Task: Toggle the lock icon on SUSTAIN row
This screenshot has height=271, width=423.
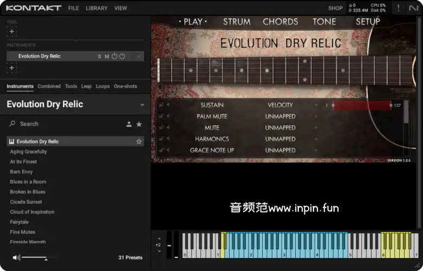Action: tap(161, 105)
